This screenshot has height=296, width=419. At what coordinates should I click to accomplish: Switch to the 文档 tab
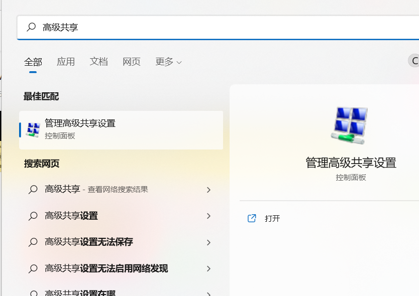click(x=98, y=62)
